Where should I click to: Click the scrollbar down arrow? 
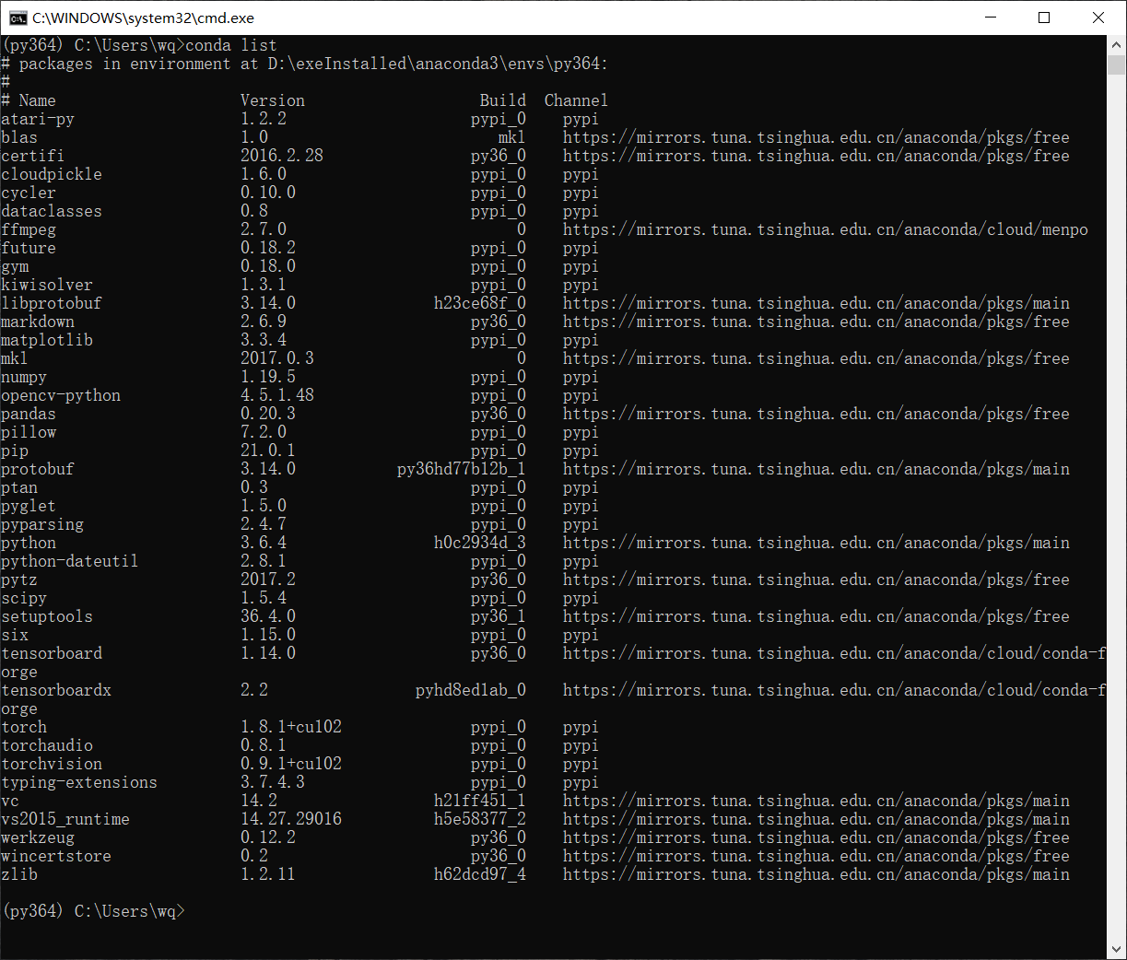click(1116, 949)
